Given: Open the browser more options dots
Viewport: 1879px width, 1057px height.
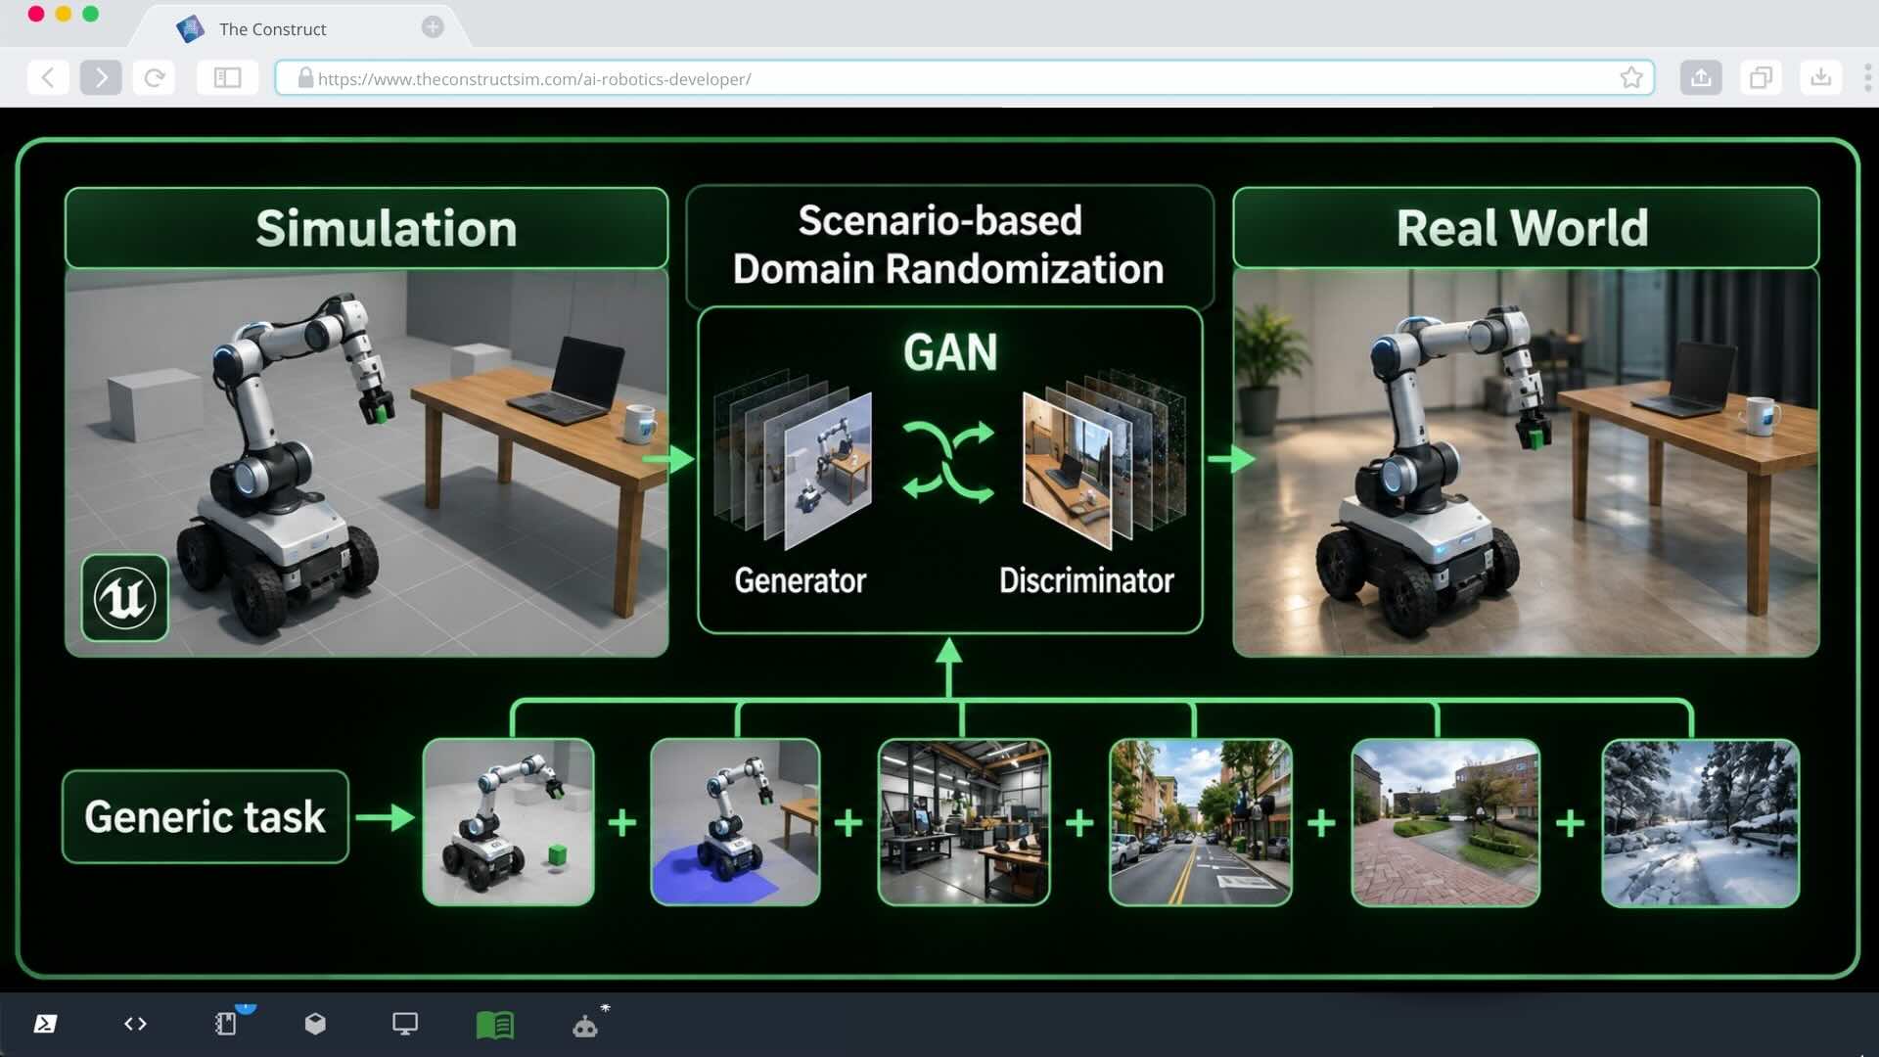Looking at the screenshot, I should (x=1867, y=77).
